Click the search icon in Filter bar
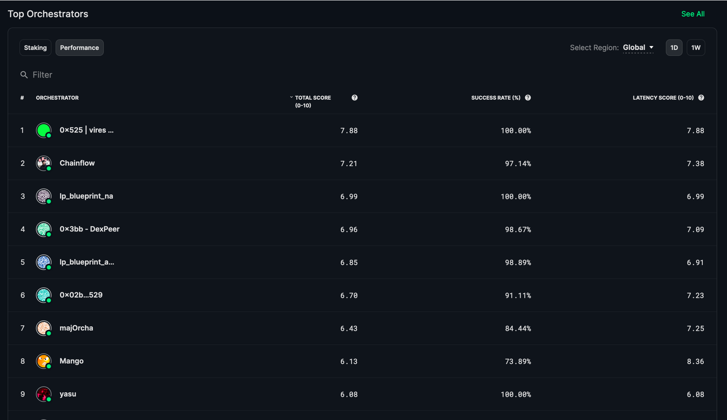This screenshot has width=727, height=420. point(24,75)
